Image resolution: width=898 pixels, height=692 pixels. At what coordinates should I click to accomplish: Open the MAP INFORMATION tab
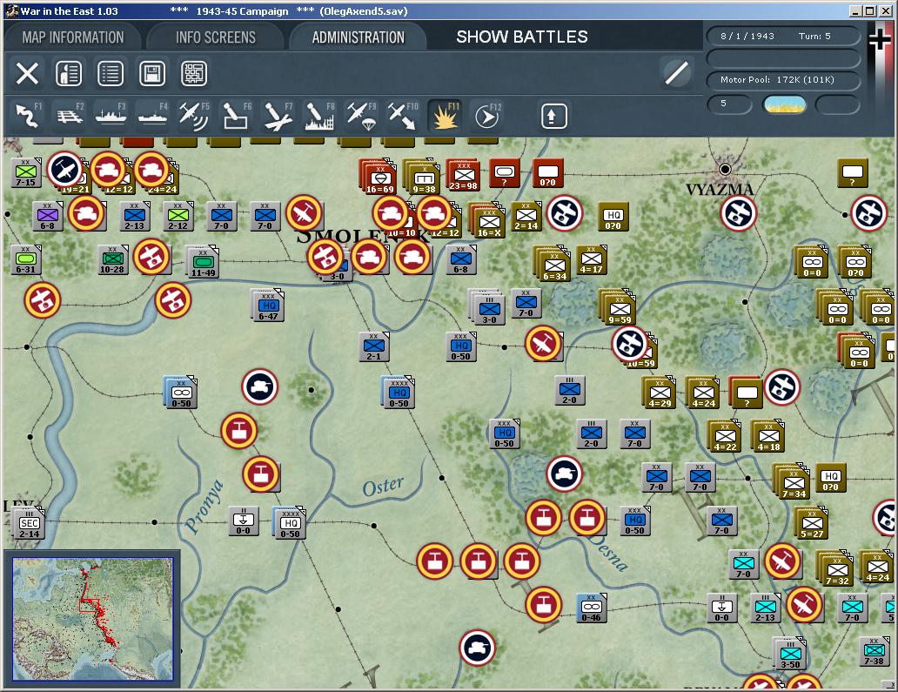pyautogui.click(x=73, y=37)
